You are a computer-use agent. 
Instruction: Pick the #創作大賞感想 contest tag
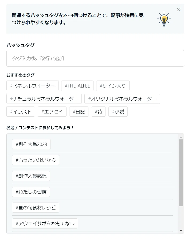click(x=31, y=176)
